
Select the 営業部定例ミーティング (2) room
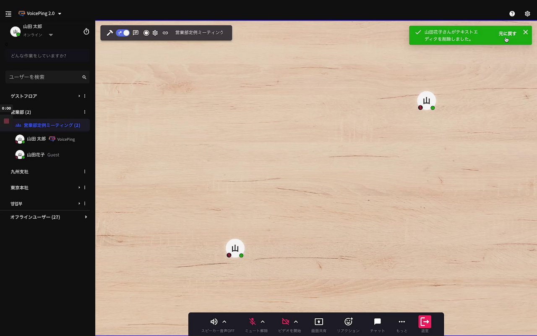coord(48,125)
